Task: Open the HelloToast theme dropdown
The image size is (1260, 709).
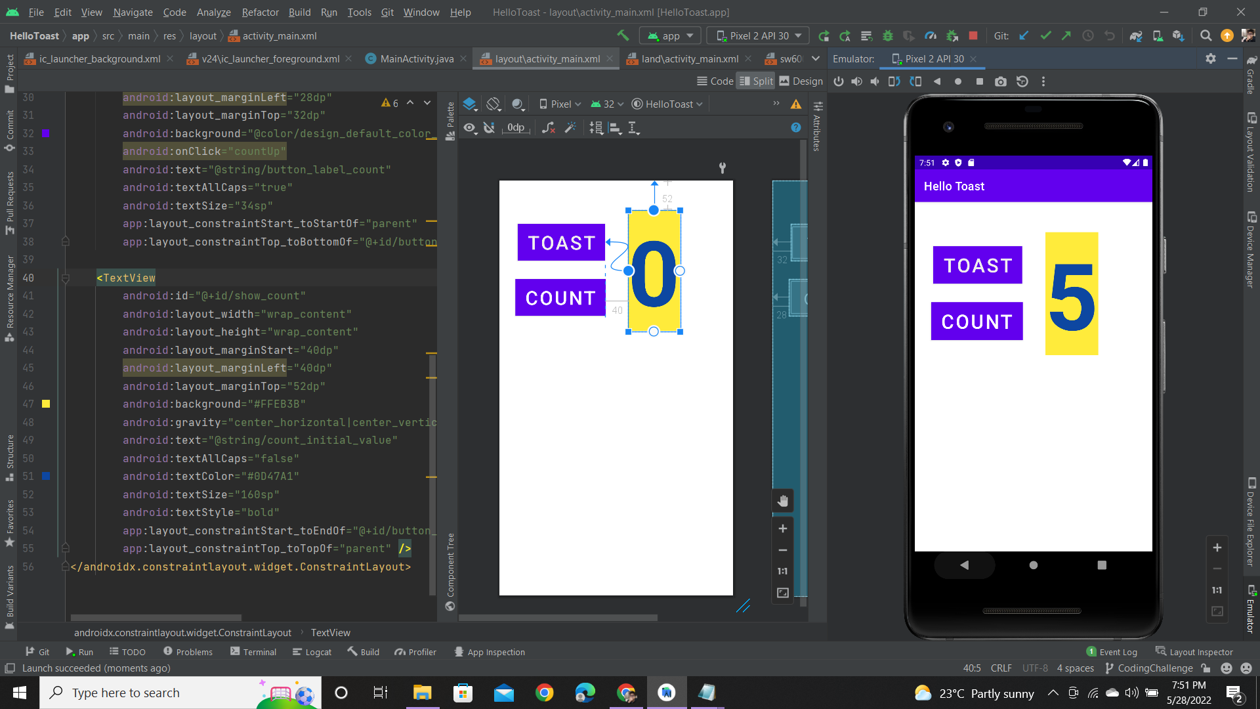Action: 667,104
